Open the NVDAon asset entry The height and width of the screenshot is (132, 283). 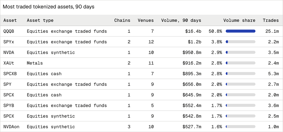point(11,127)
